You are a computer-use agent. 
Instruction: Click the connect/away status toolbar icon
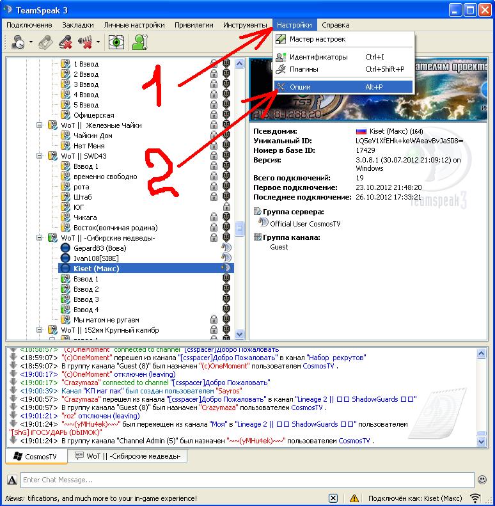click(x=18, y=42)
